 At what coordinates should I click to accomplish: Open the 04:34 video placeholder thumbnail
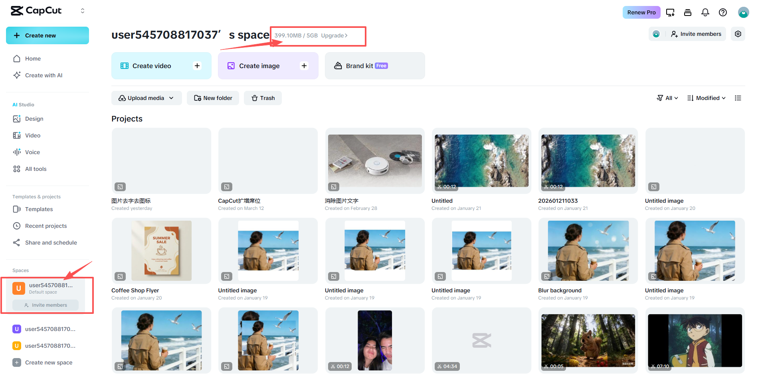(x=481, y=341)
